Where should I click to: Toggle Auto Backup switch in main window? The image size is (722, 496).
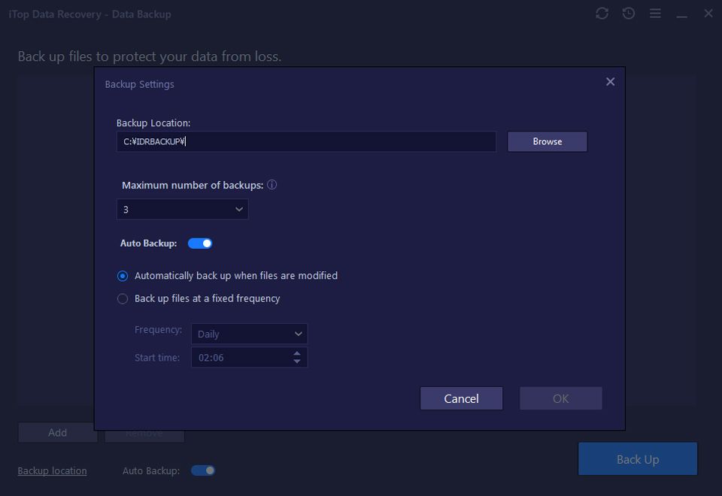[x=203, y=470]
